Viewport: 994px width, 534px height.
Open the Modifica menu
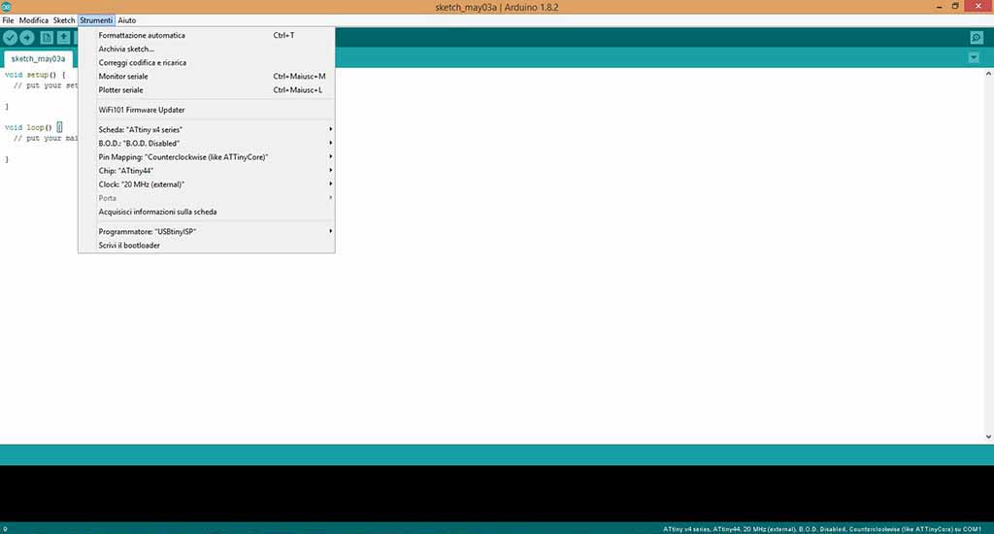point(34,20)
